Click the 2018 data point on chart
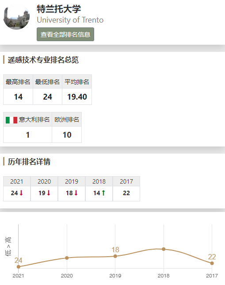 pos(164,249)
